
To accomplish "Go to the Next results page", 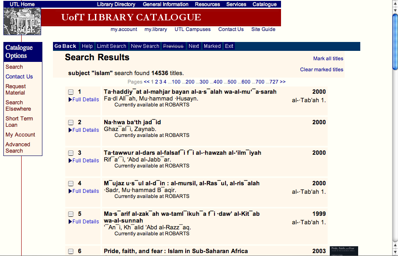I will point(194,46).
